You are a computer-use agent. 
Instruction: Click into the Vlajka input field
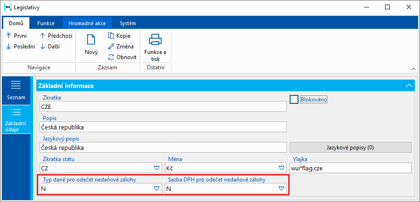pyautogui.click(x=351, y=168)
